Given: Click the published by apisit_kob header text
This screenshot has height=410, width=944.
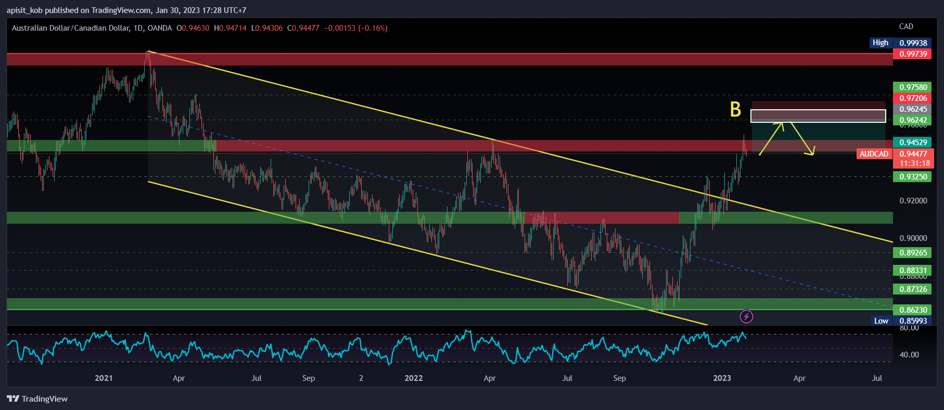Looking at the screenshot, I should point(126,10).
